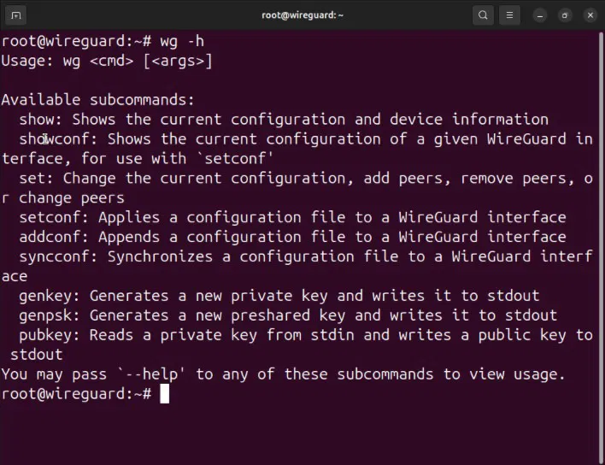Image resolution: width=605 pixels, height=465 pixels.
Task: Click the typed 'wg -h' command
Action: point(182,42)
